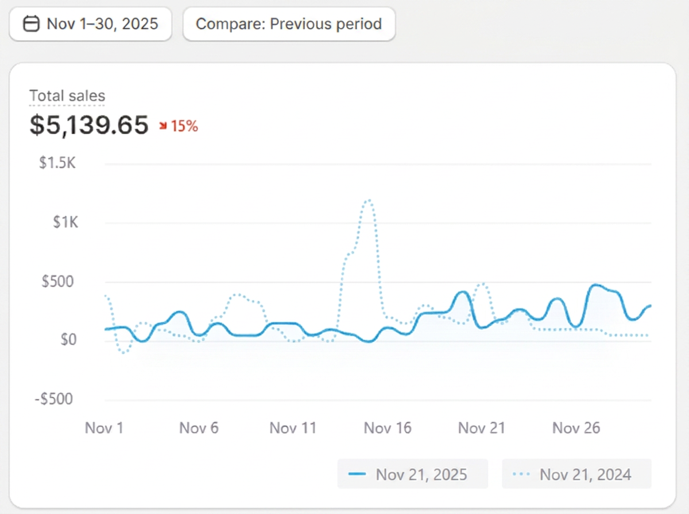Open Compare: Previous period selector
The width and height of the screenshot is (689, 514).
click(289, 24)
